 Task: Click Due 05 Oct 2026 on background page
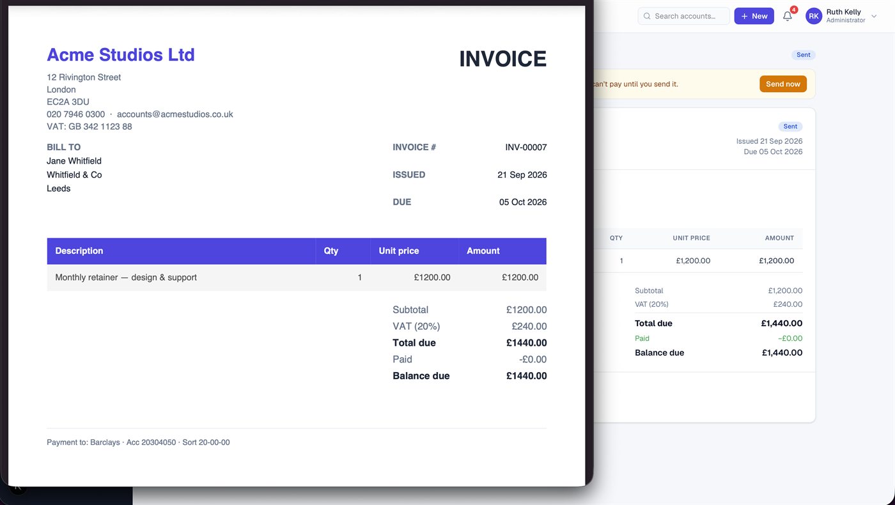773,152
